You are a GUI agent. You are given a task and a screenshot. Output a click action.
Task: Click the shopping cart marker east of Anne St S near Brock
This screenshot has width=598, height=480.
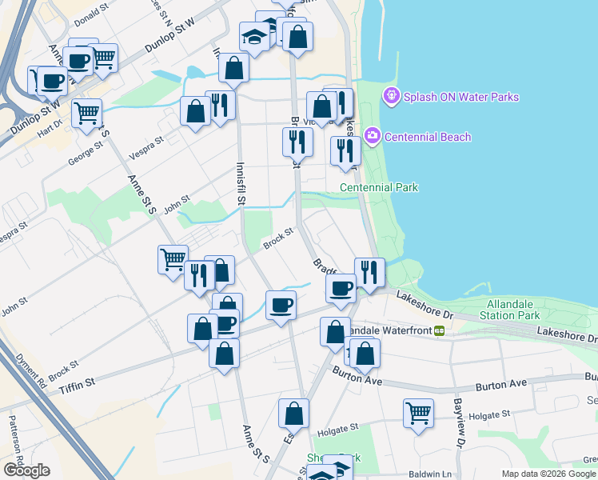173,262
